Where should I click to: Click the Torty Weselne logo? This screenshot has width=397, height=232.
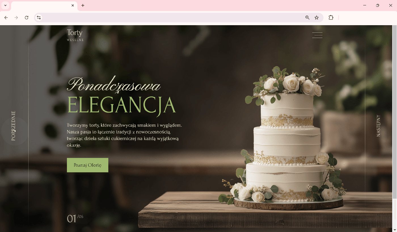click(x=75, y=35)
